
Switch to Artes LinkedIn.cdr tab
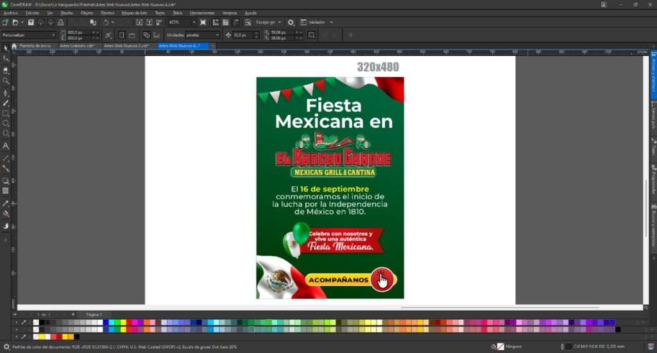pyautogui.click(x=77, y=46)
